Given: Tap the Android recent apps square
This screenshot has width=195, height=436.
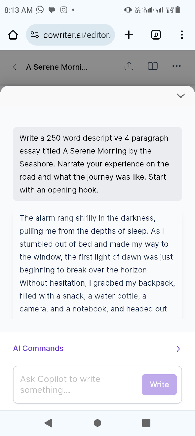Looking at the screenshot, I should click(146, 423).
